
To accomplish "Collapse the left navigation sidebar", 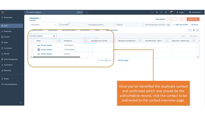I will (21, 102).
